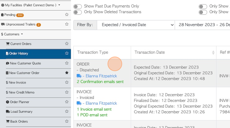Click the star beside Order Planner
Viewport: 230px width, 128px height.
[67, 102]
